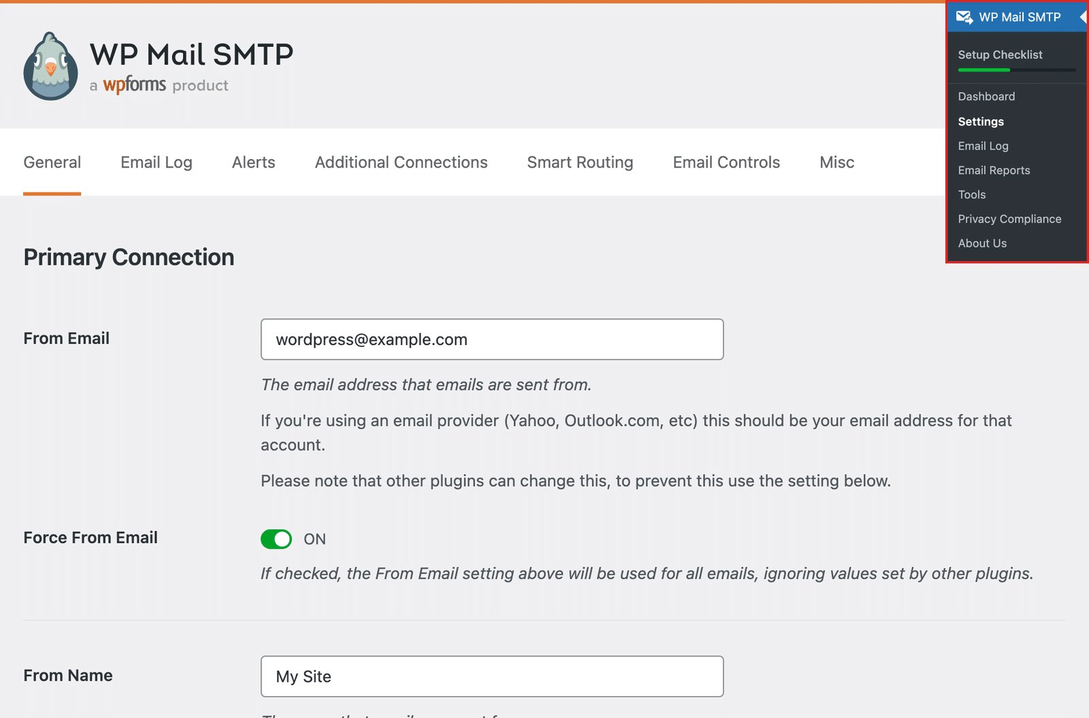Click the wpforms product tagline
Viewport: 1089px width, 718px height.
tap(159, 85)
